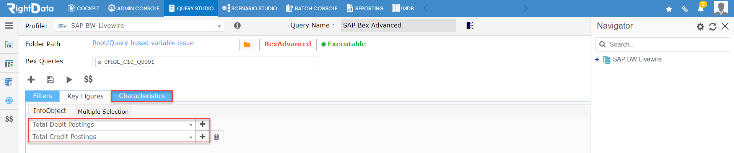Click the link chain icon in header
734x153 pixels.
[685, 9]
